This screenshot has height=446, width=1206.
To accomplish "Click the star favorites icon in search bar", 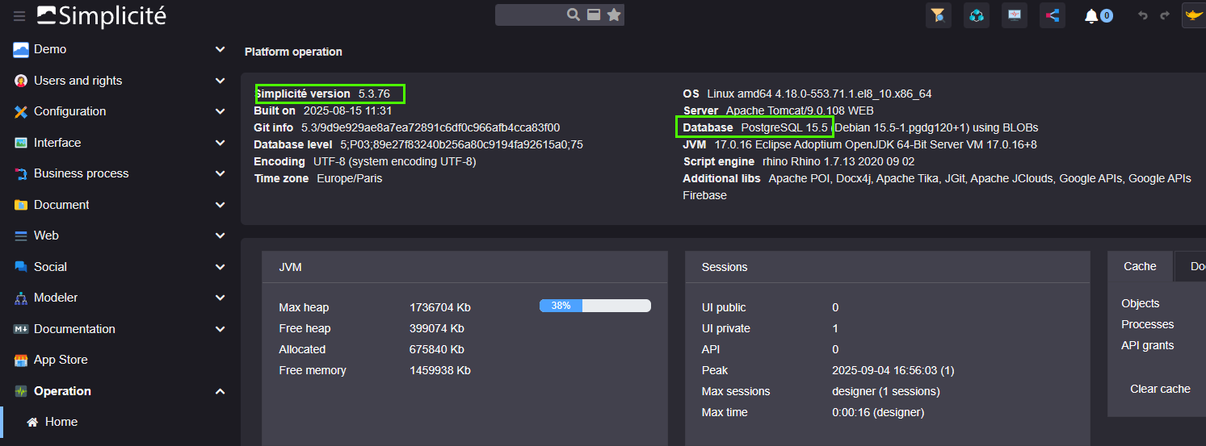I will (614, 15).
